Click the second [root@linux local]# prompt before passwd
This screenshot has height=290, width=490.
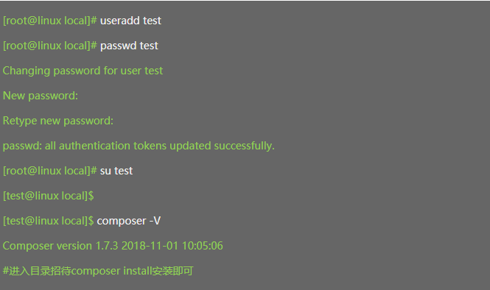pos(49,46)
